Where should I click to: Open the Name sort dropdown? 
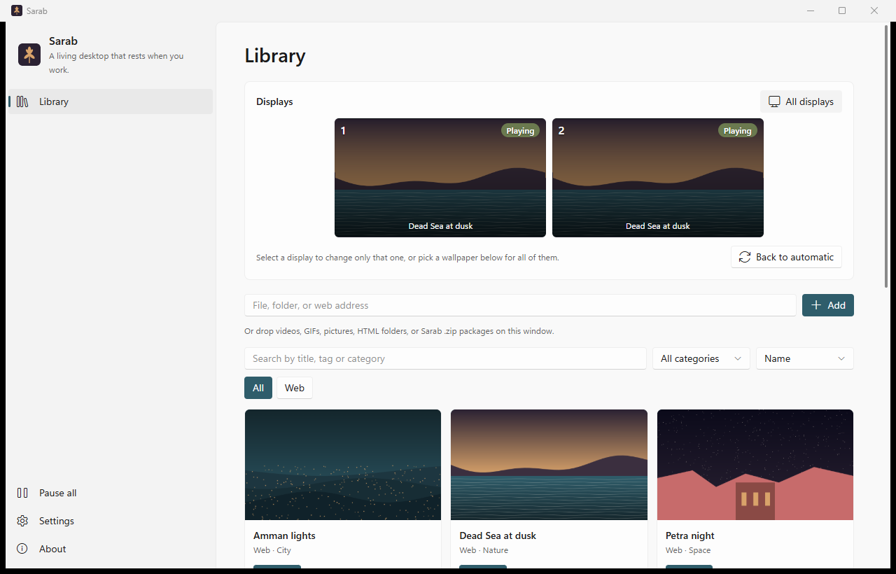805,358
